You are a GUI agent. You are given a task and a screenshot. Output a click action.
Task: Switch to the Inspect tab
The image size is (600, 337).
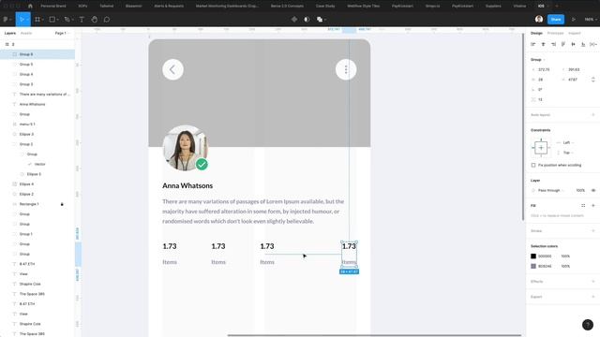click(575, 34)
